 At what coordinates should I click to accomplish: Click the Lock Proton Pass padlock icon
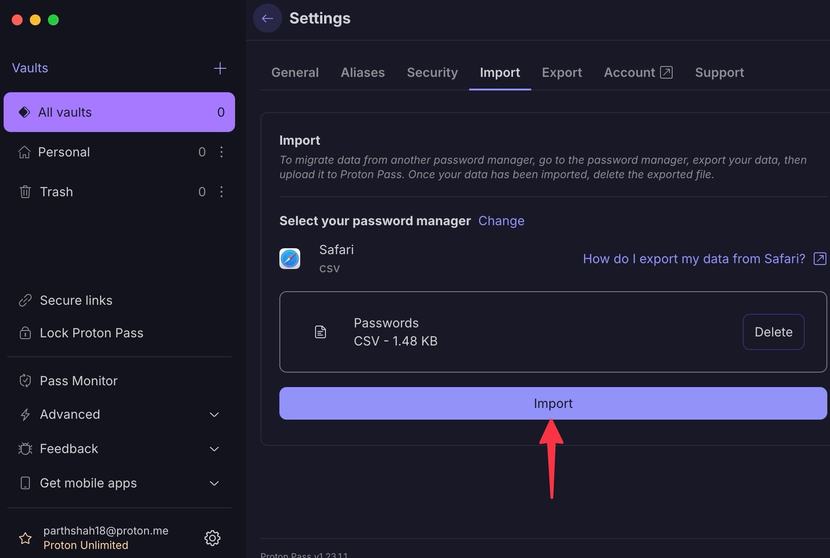pyautogui.click(x=25, y=333)
